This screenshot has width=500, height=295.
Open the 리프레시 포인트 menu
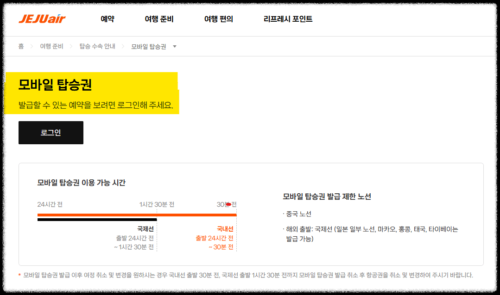tap(287, 19)
